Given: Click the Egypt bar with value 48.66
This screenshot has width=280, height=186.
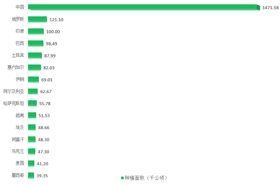Looking at the screenshot, I should pyautogui.click(x=32, y=127).
